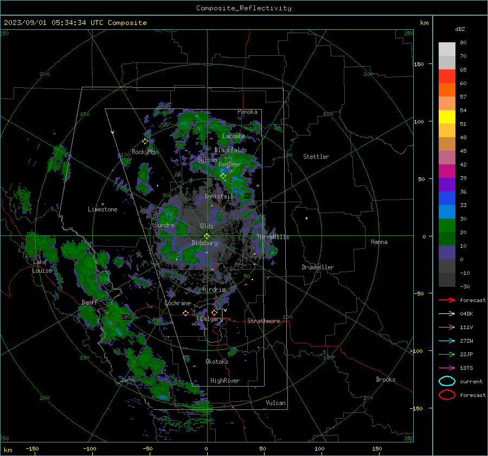The height and width of the screenshot is (456, 488).
Task: Click the RedDeer city label
Action: tap(230, 164)
